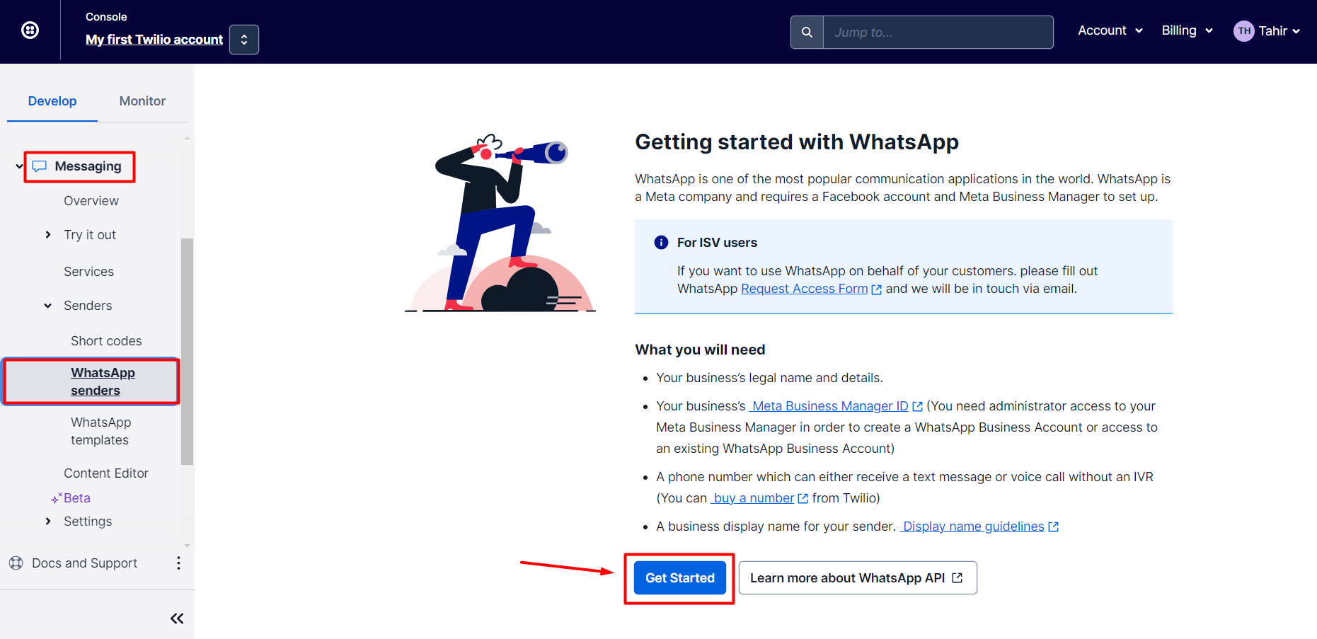Expand the Settings section
The height and width of the screenshot is (639, 1317).
(x=48, y=522)
